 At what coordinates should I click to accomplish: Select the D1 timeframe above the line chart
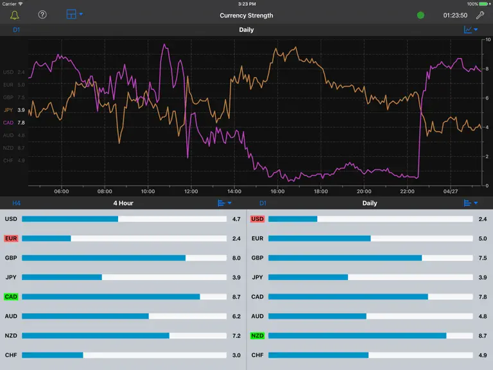pyautogui.click(x=16, y=30)
